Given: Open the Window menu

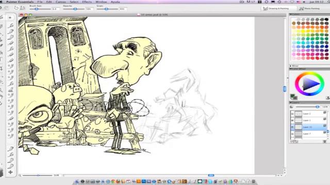Looking at the screenshot, I should coord(101,2).
